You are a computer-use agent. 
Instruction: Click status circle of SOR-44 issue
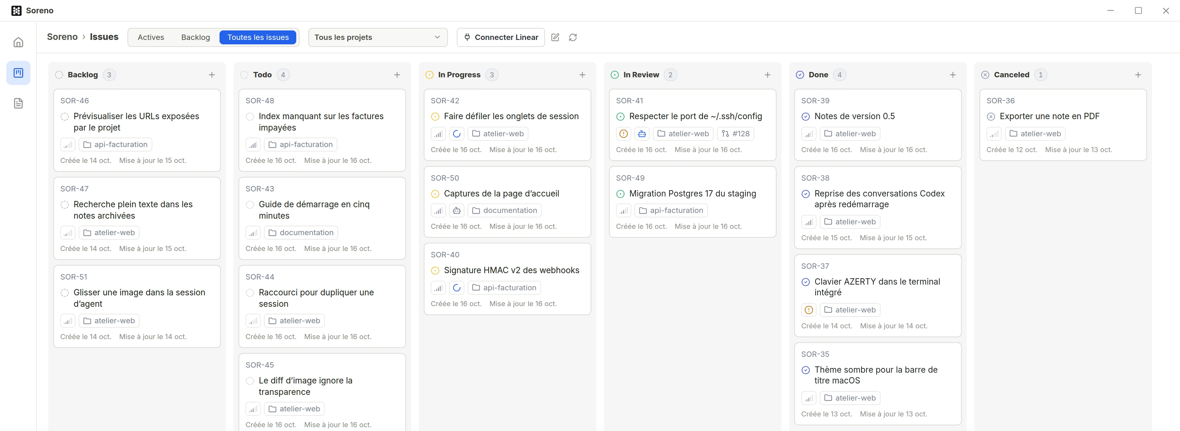(250, 293)
